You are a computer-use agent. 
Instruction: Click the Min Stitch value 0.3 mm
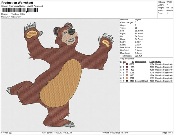138,50
